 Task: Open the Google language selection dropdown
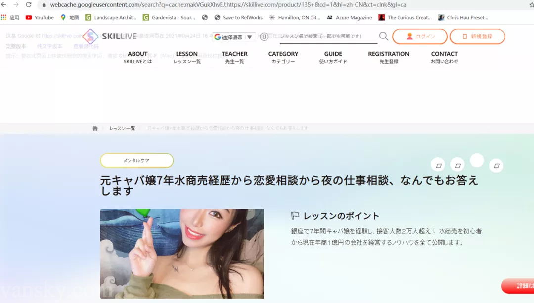coord(234,37)
